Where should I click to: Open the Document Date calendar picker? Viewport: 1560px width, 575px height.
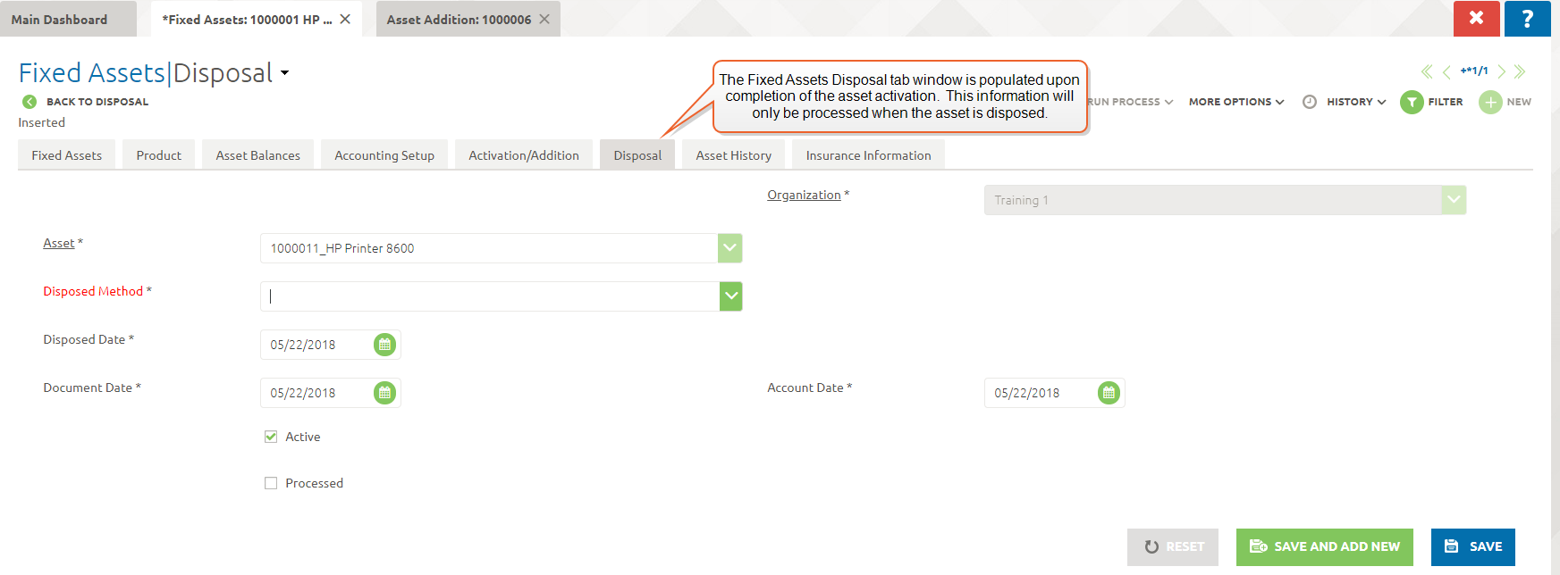384,393
